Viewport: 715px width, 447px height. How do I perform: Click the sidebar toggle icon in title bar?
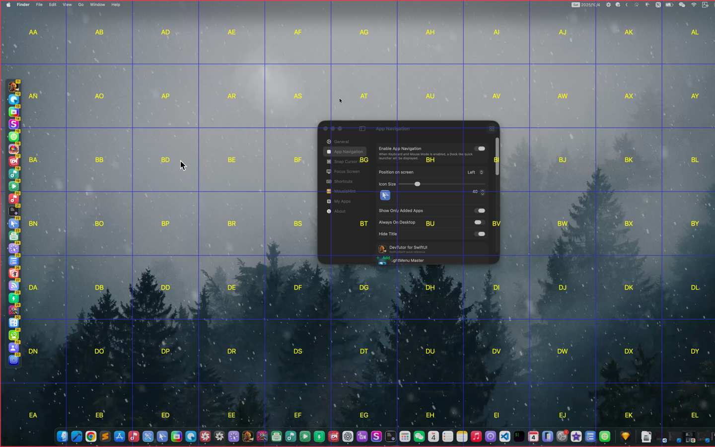click(x=362, y=129)
